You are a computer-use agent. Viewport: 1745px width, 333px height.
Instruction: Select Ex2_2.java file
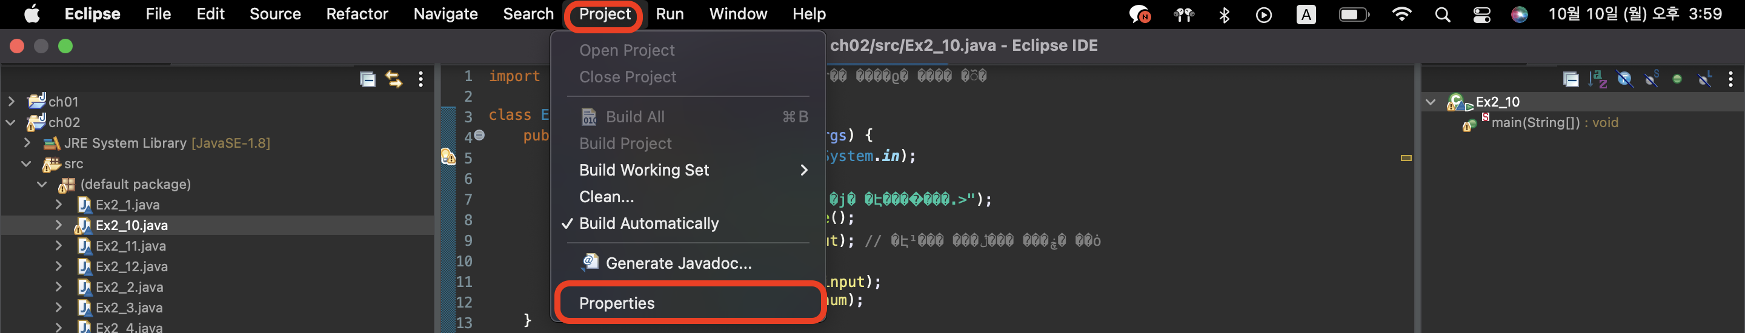(x=130, y=288)
